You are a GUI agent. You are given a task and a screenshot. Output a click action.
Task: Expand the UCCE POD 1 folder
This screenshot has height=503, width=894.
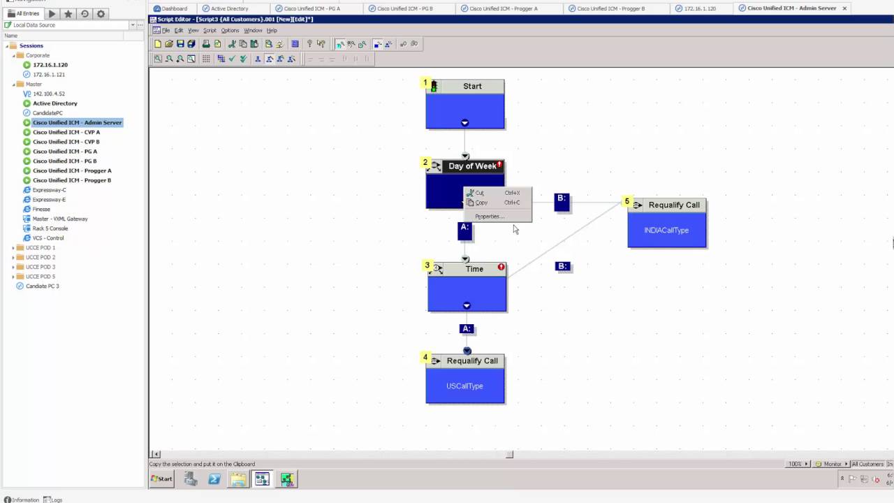point(13,247)
